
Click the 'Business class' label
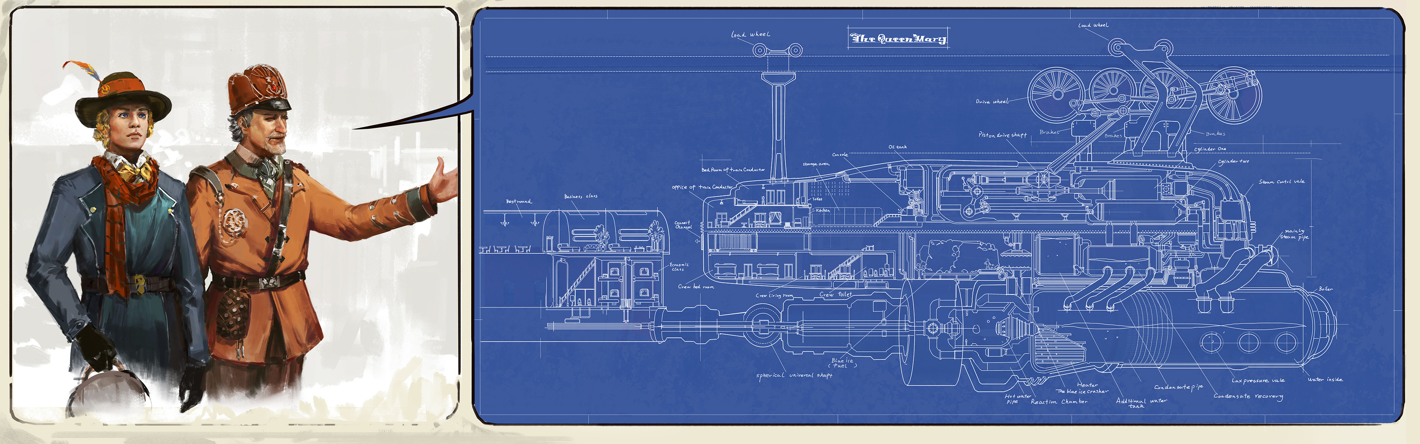coord(581,196)
